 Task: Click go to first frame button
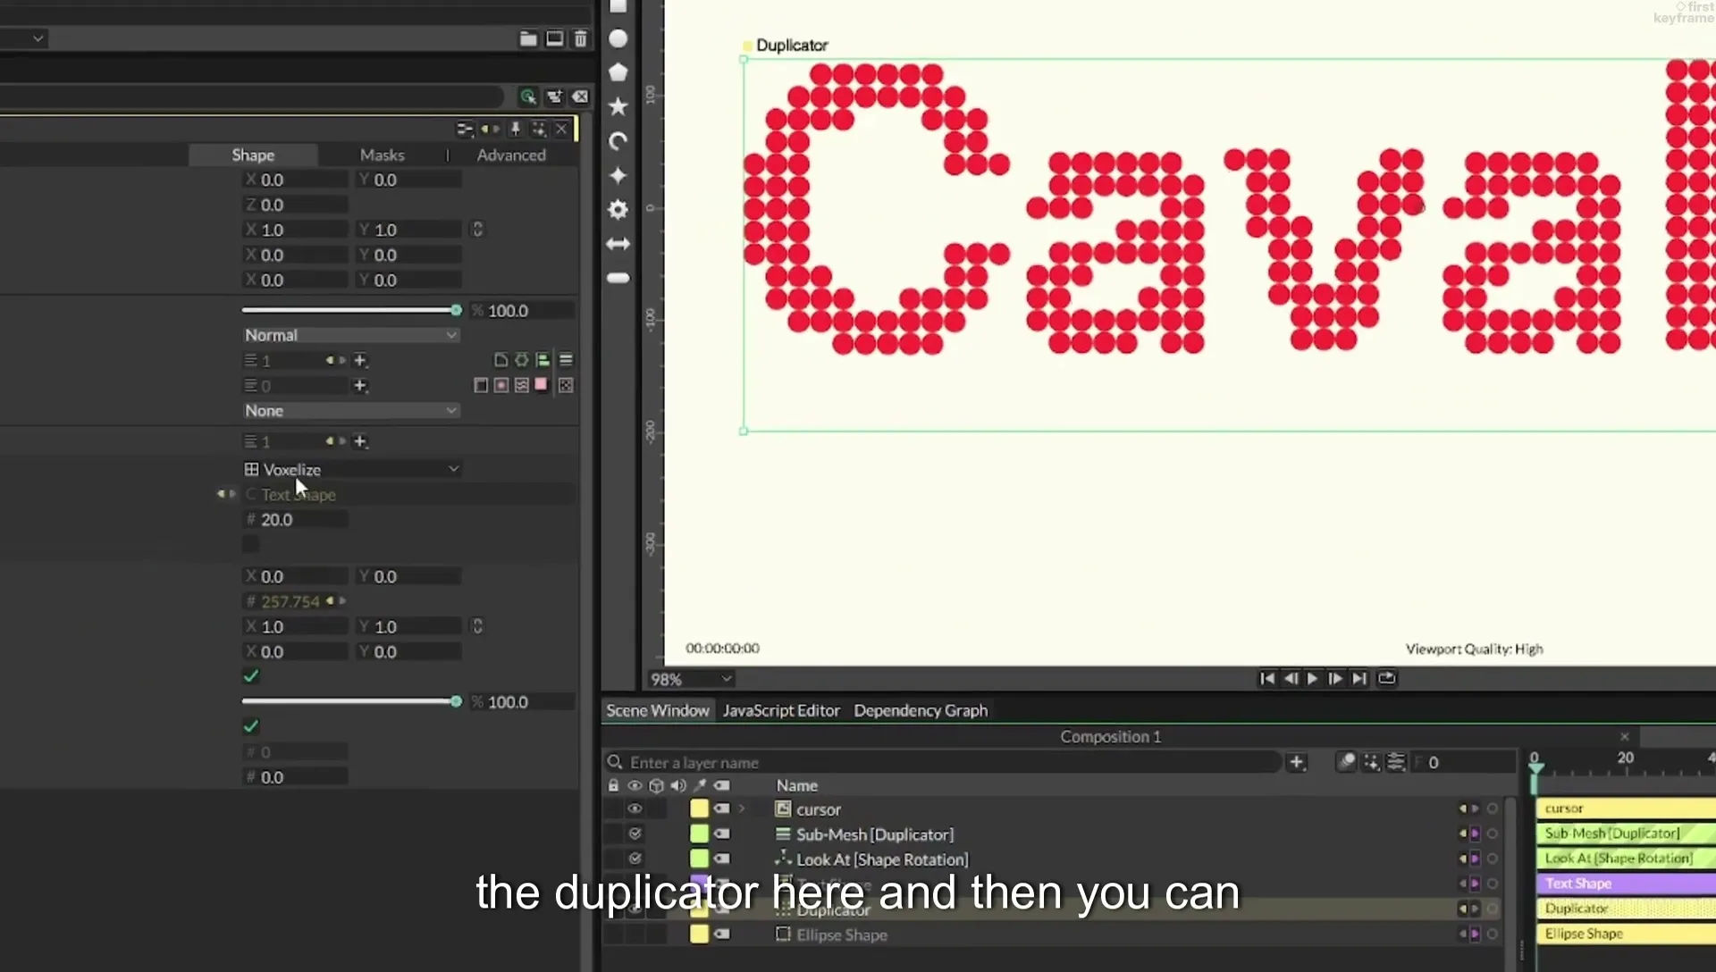pyautogui.click(x=1266, y=679)
